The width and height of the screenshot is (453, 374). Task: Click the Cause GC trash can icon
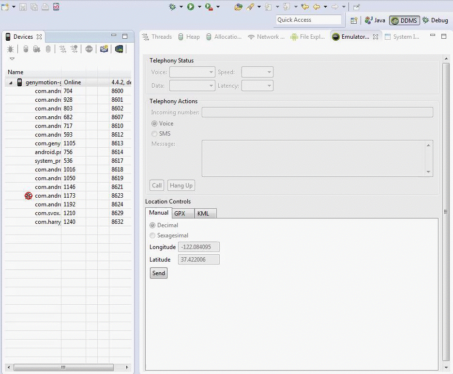(x=48, y=49)
